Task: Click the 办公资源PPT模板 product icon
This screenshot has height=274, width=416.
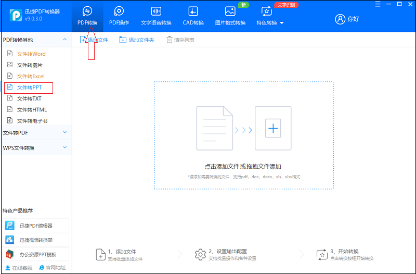Action: pyautogui.click(x=10, y=254)
